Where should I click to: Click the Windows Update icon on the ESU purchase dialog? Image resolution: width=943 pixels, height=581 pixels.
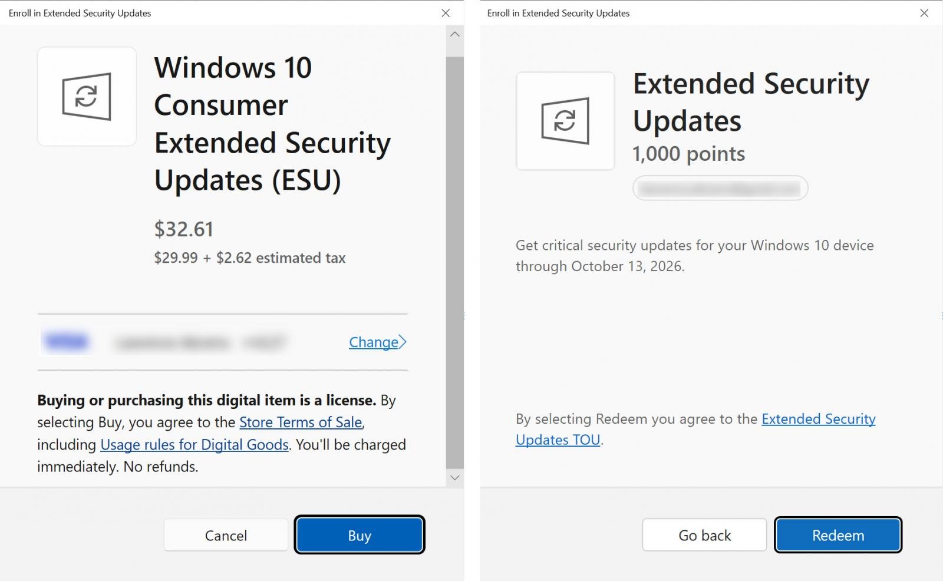coord(87,97)
